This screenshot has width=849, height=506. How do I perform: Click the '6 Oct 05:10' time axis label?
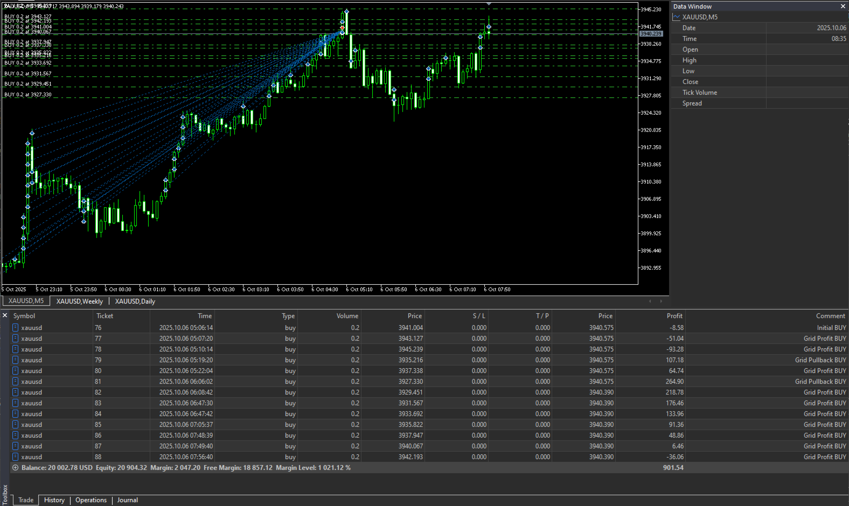pos(359,290)
